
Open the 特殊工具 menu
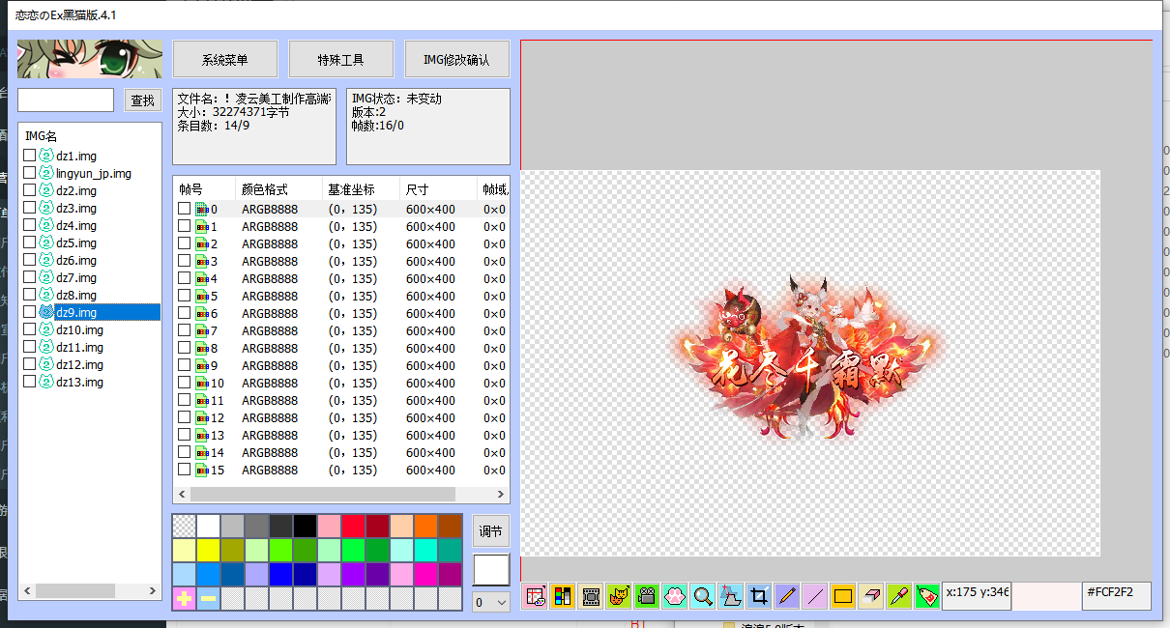[x=340, y=58]
